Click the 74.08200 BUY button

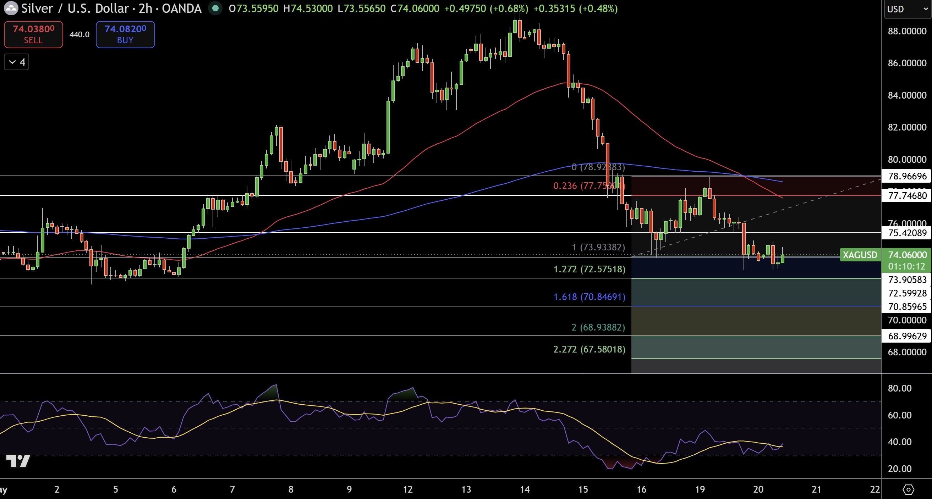(x=125, y=34)
